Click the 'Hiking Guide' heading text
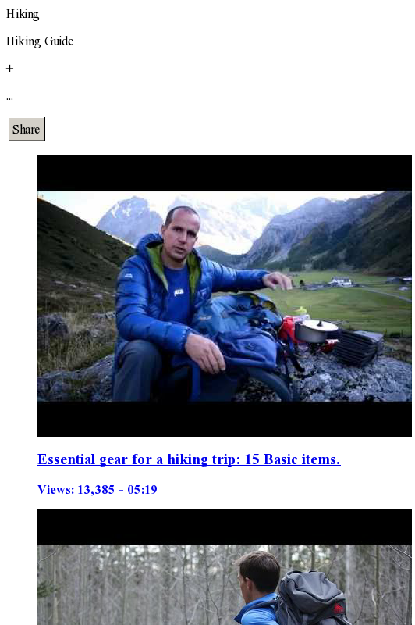The width and height of the screenshot is (415, 625). click(40, 41)
